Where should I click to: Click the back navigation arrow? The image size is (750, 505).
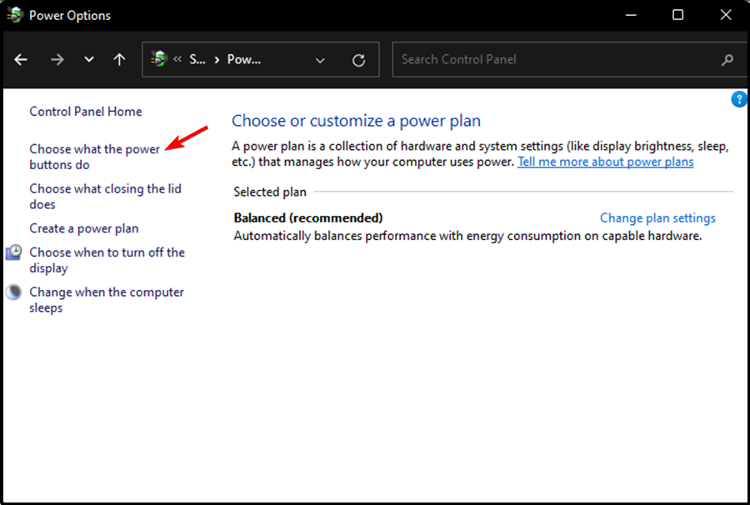20,59
